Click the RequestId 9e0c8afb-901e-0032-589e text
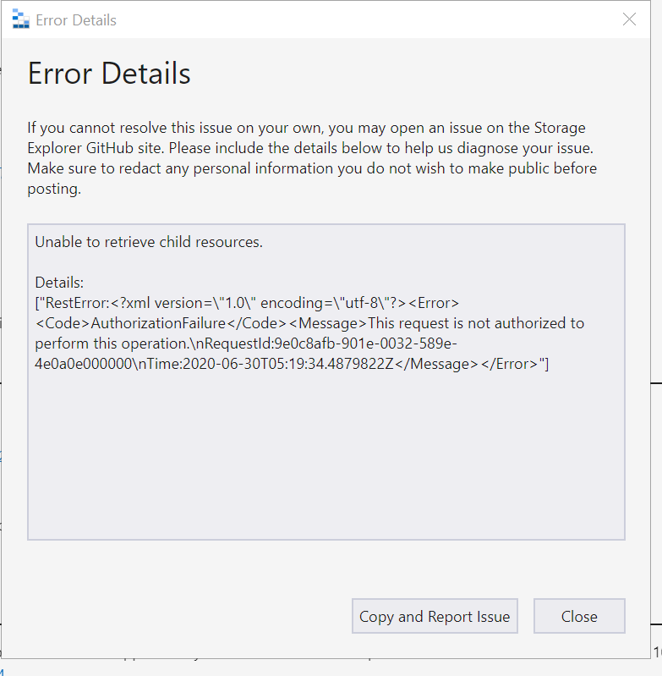 click(366, 343)
